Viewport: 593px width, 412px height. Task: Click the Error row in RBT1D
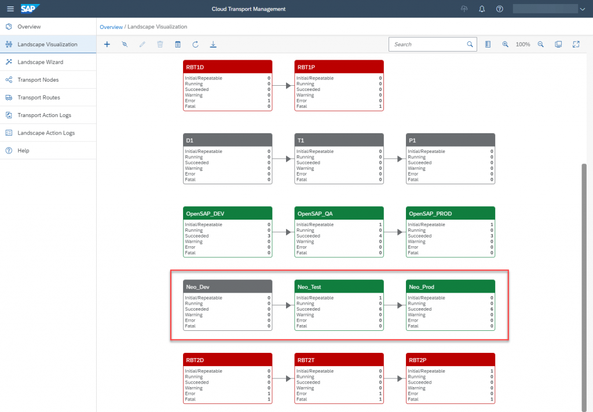pyautogui.click(x=228, y=101)
